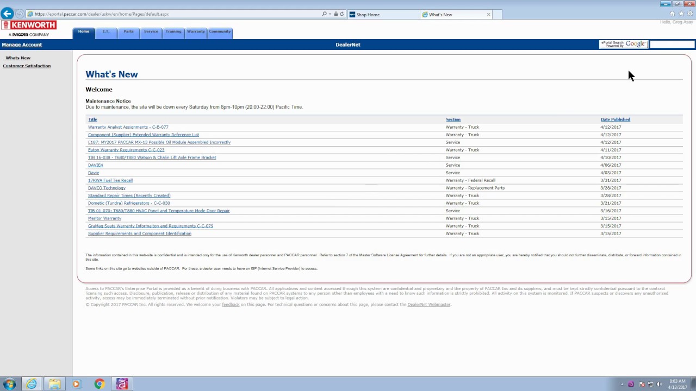Close the What's New browser tab
Viewport: 696px width, 391px height.
coord(488,15)
